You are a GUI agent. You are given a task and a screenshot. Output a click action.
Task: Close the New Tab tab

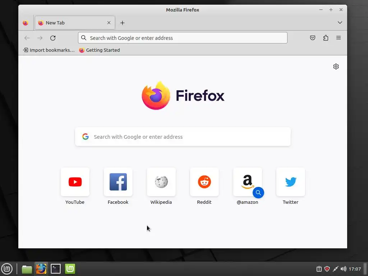pos(109,23)
